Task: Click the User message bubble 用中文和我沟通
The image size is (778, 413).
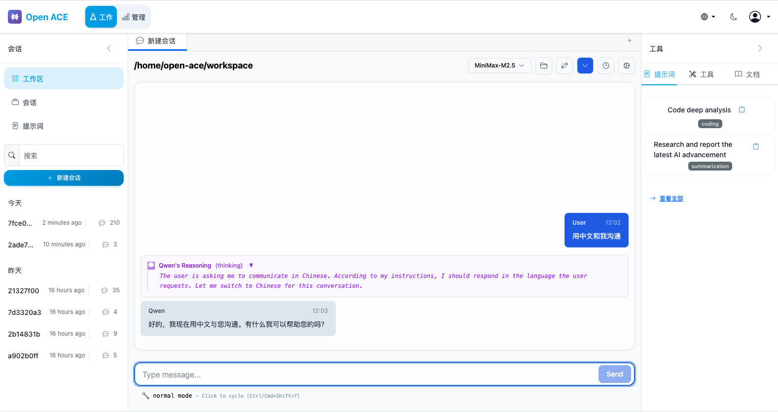Action: click(x=597, y=230)
